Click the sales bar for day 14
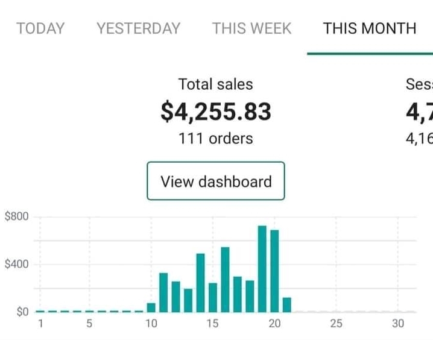The width and height of the screenshot is (433, 340). tap(200, 283)
